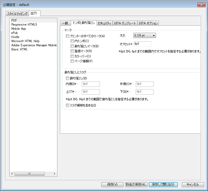Click right arrow of output list scrollbar

[55, 174]
